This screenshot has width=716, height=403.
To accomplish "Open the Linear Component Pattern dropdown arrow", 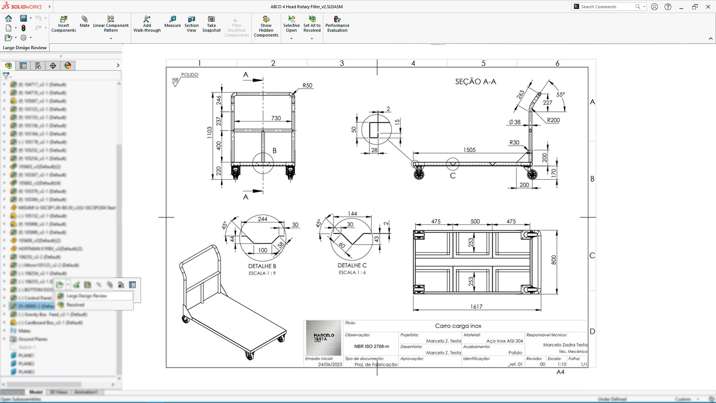I will coord(111,38).
